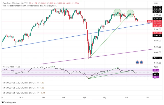Click the RSI 38.84 level label
Screen dimensions: 164x105
click(156, 77)
